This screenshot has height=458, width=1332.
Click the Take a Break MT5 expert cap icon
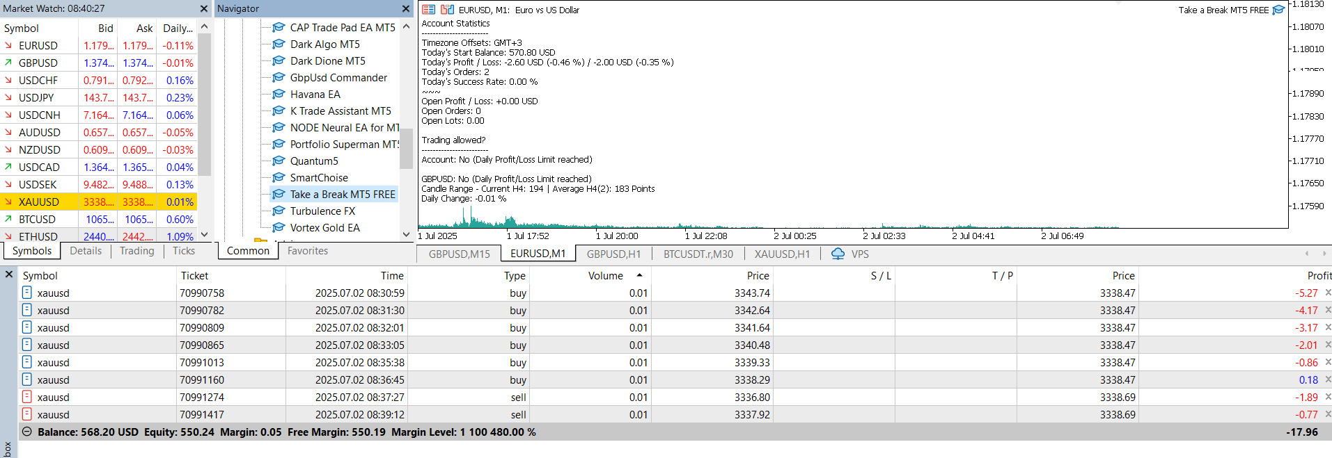coord(1278,10)
